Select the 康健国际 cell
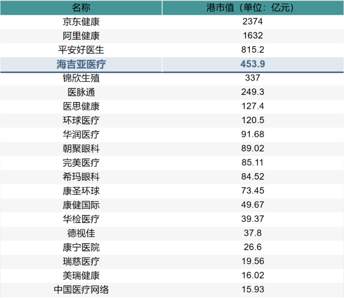344x298 pixels. (x=81, y=205)
